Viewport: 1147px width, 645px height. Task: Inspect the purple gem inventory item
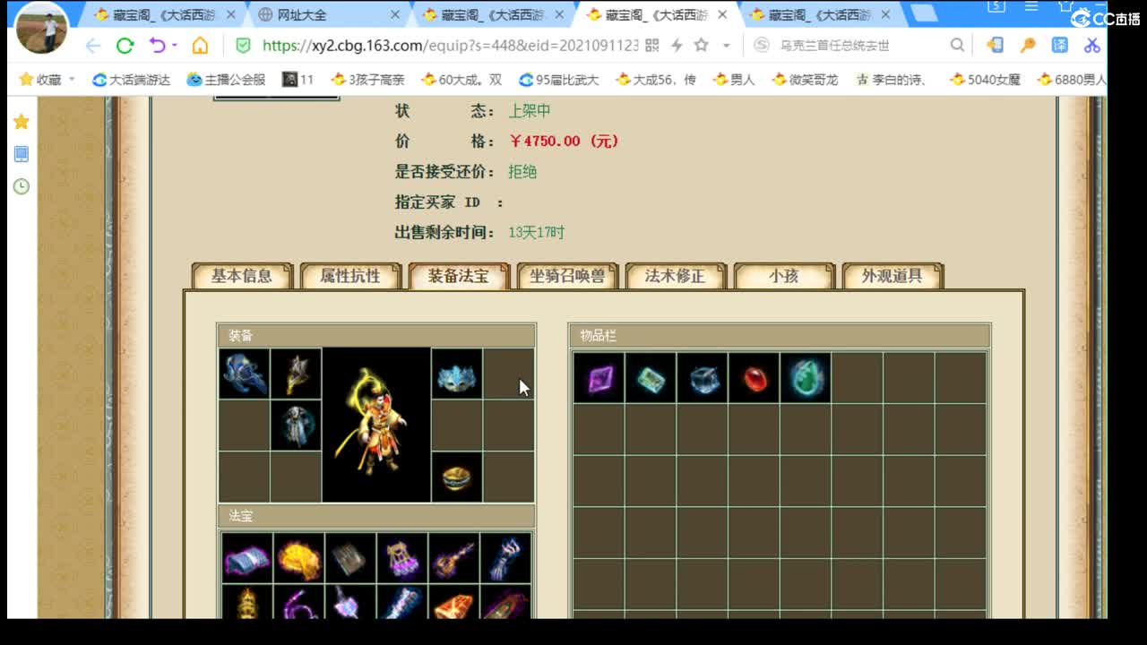click(x=599, y=378)
